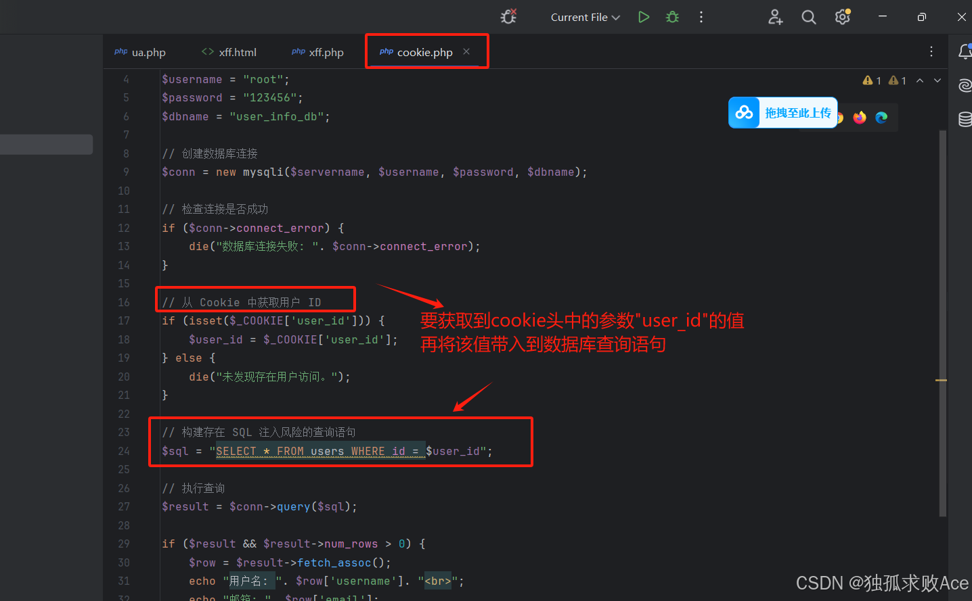Open the Settings gear icon
Screen dimensions: 972x601
(842, 17)
